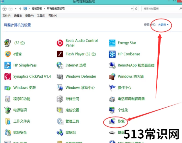182x143 pixels.
Task: Open the HP SimplePass text link
Action: coord(25,65)
